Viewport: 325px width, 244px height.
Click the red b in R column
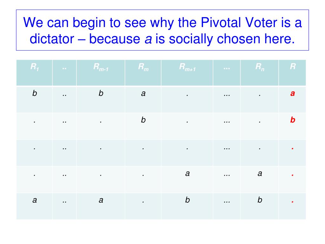292,120
